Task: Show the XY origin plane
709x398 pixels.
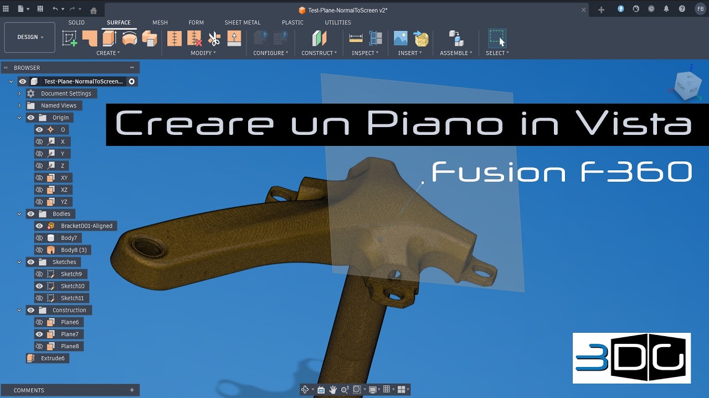Action: [39, 177]
